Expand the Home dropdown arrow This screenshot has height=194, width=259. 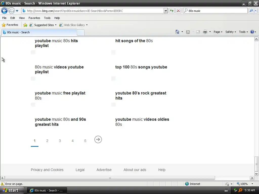(182, 32)
